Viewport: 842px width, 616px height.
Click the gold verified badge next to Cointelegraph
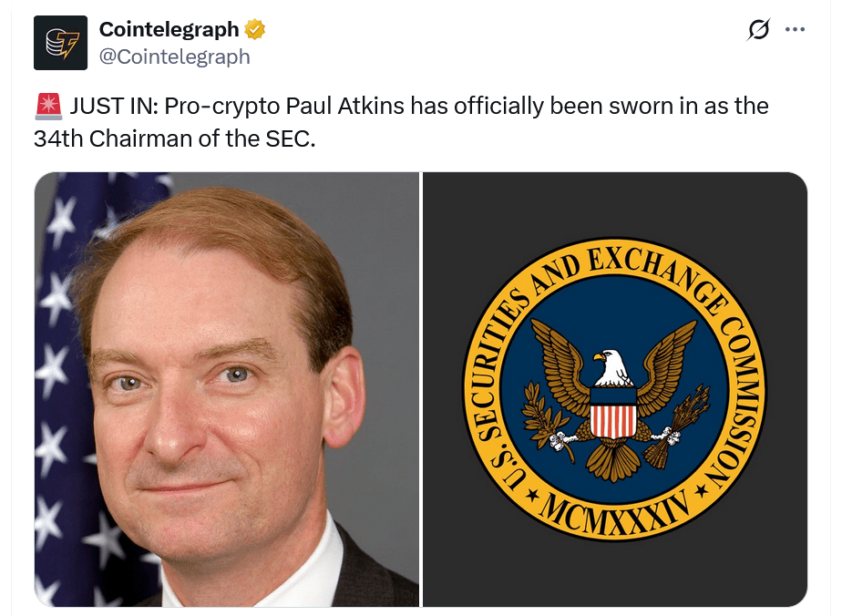pos(252,28)
